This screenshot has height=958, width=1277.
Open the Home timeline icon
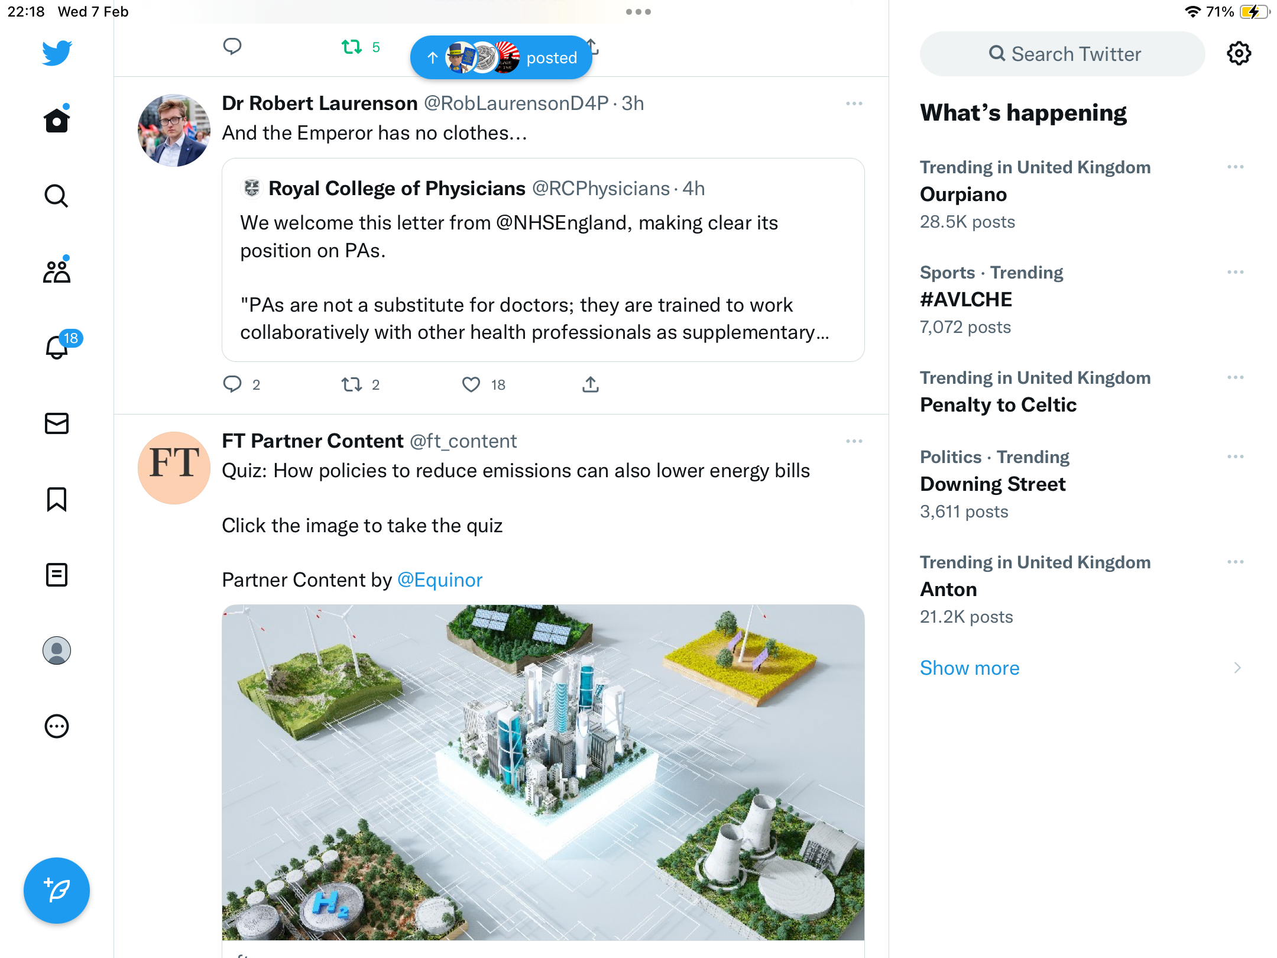(x=57, y=120)
